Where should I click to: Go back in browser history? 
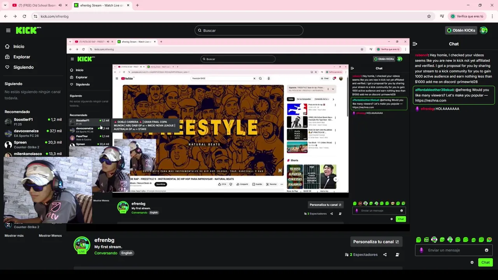click(x=6, y=16)
